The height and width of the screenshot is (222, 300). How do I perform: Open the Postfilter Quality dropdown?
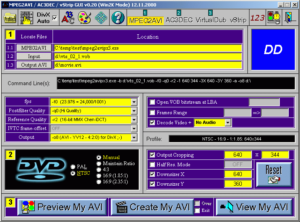pos(134,111)
